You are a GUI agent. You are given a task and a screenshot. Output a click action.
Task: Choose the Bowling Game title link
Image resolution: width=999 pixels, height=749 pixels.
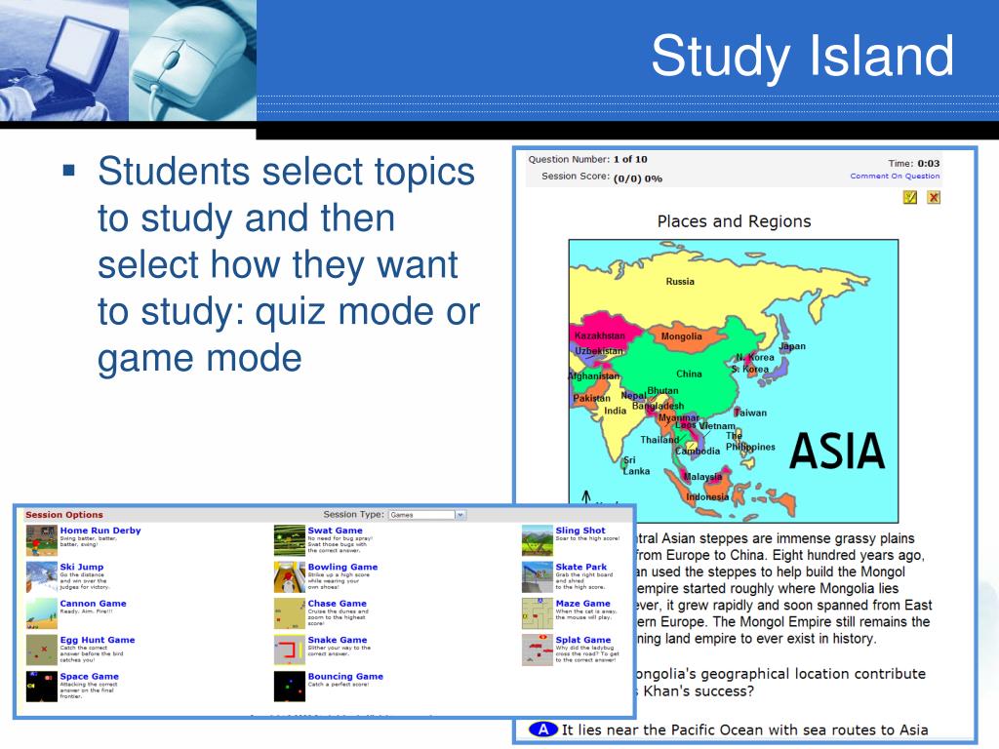(x=342, y=567)
